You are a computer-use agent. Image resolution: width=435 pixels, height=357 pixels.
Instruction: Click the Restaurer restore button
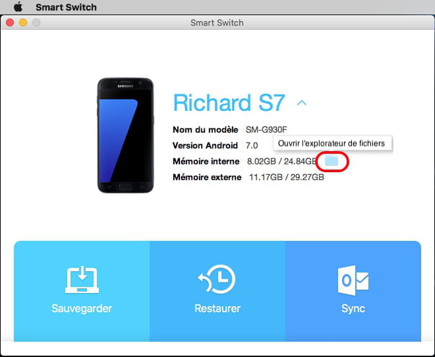click(x=217, y=291)
